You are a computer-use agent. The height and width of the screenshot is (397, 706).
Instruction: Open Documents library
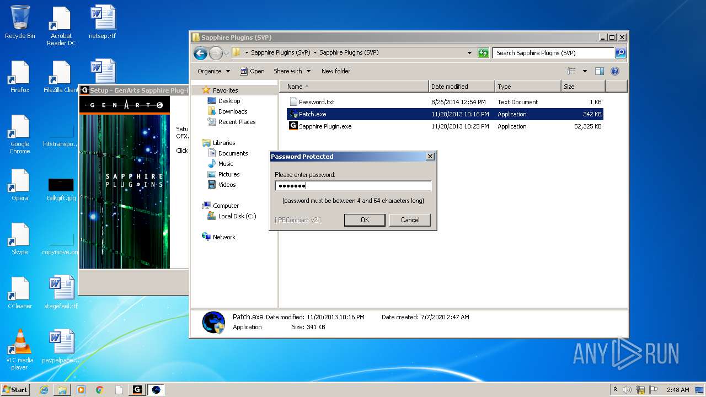pyautogui.click(x=233, y=153)
